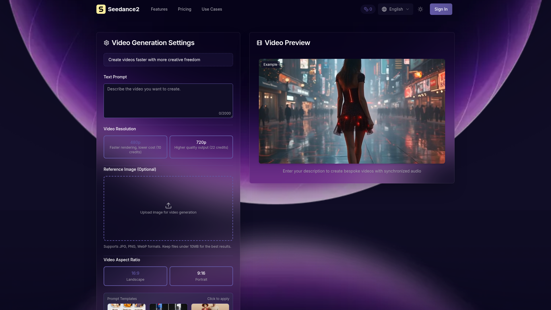Viewport: 551px width, 310px height.
Task: Apply the first prompt template thumbnail
Action: [x=127, y=307]
